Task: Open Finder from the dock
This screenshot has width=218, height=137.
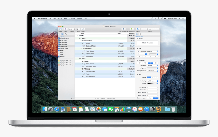Action: click(x=45, y=109)
